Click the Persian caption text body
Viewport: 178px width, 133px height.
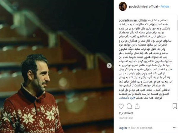(x=145, y=59)
